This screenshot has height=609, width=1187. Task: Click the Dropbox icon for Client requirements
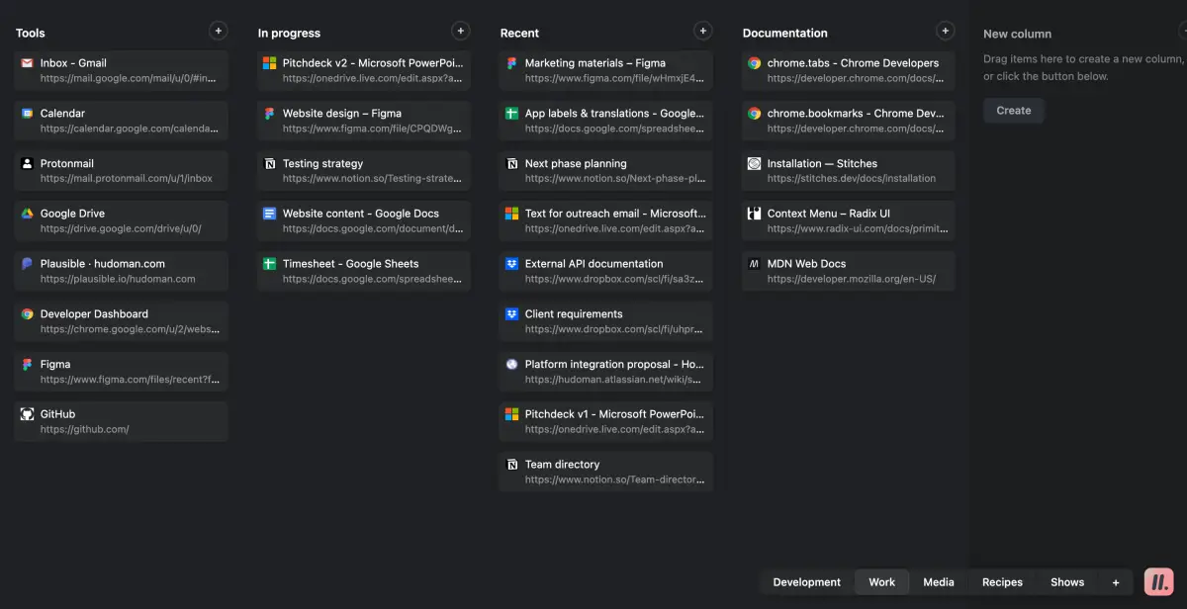point(512,314)
